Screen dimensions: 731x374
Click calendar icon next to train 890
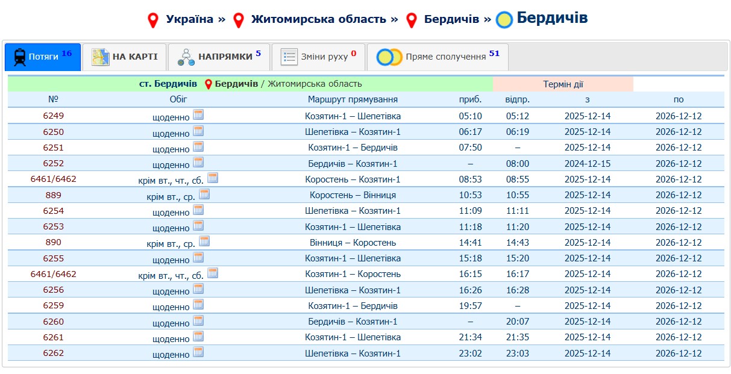(204, 242)
